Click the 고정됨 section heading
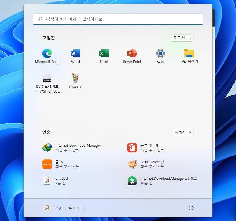The height and width of the screenshot is (221, 236). pos(48,38)
